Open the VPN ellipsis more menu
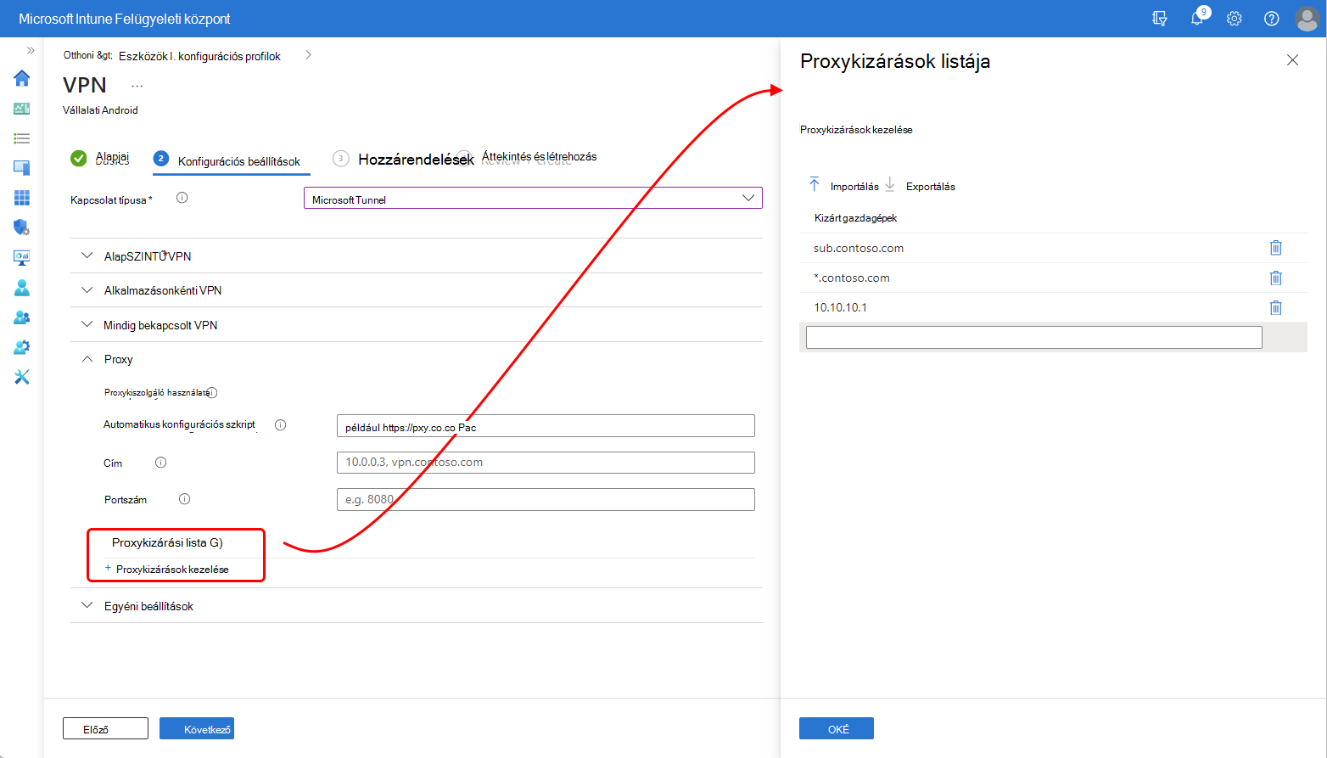 137,86
